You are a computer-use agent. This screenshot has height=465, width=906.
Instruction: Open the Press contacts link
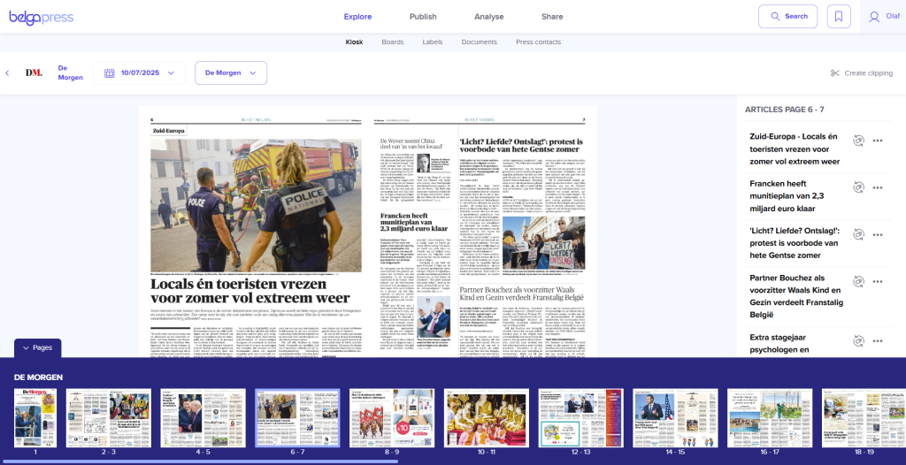tap(538, 42)
